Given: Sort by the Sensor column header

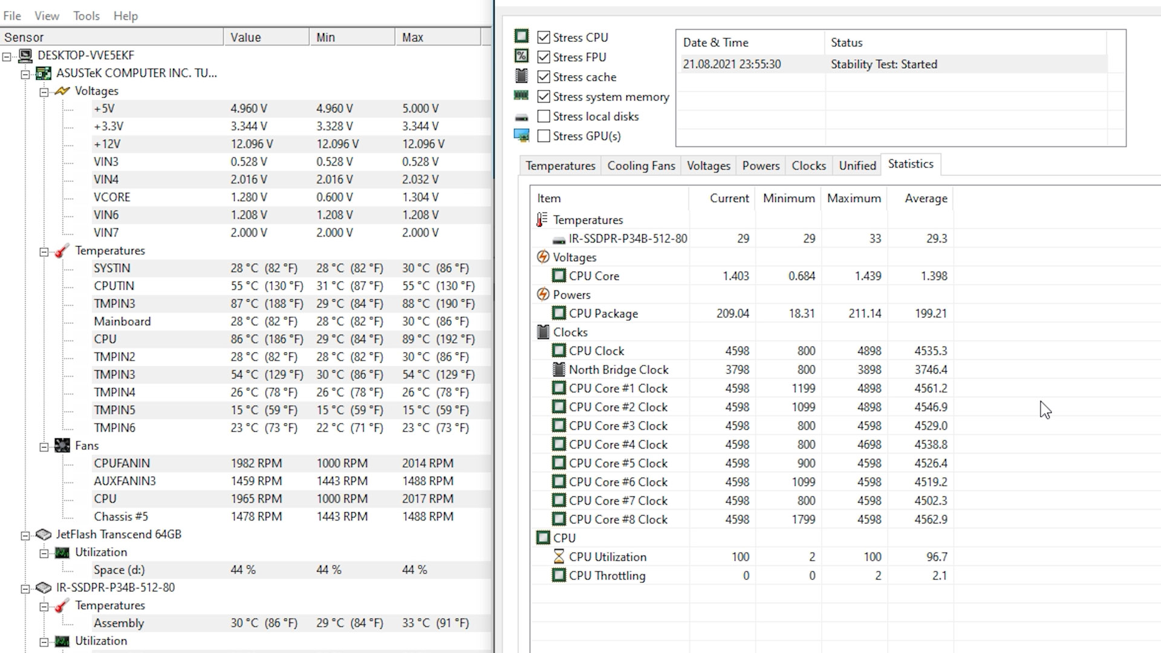Looking at the screenshot, I should point(112,37).
